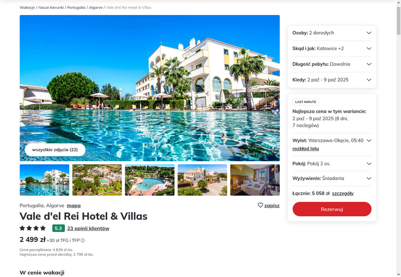This screenshot has height=277, width=401.
Task: Open wszystkie zdjęcia (22) gallery button
Action: pos(55,150)
